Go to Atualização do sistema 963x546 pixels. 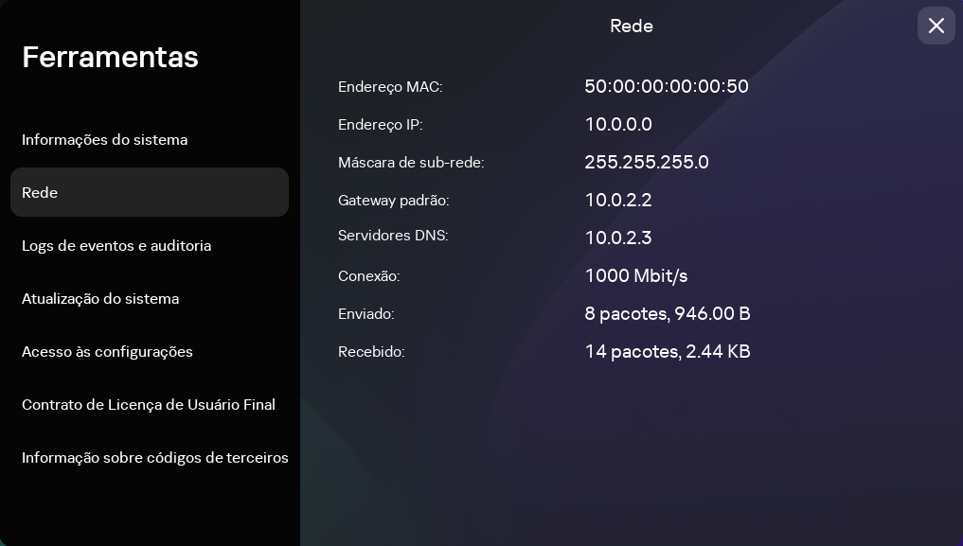tap(100, 299)
